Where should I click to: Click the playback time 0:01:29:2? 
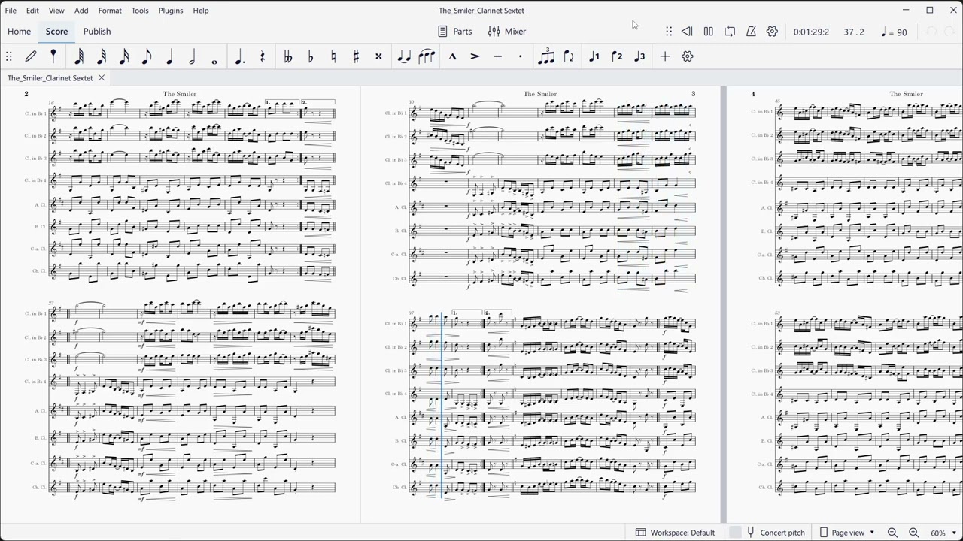point(811,32)
